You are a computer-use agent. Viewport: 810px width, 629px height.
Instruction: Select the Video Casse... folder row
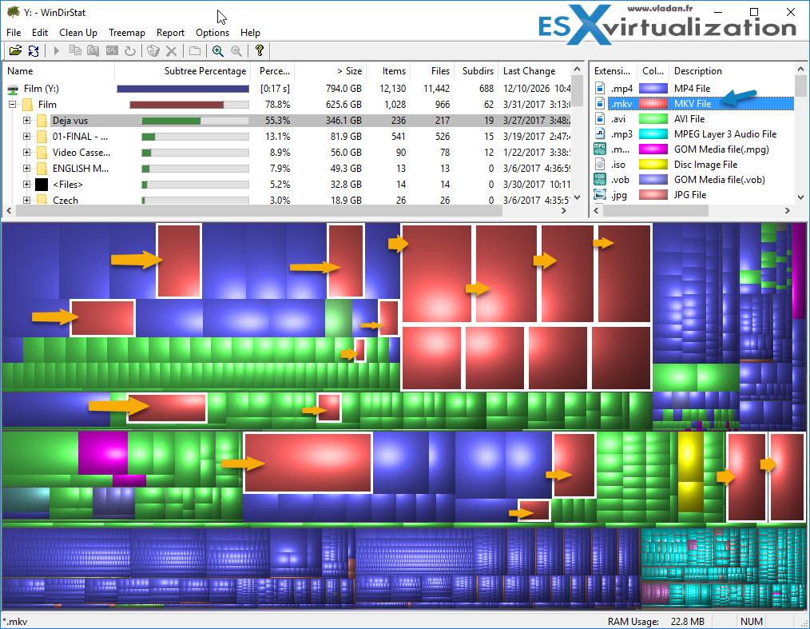pyautogui.click(x=287, y=153)
